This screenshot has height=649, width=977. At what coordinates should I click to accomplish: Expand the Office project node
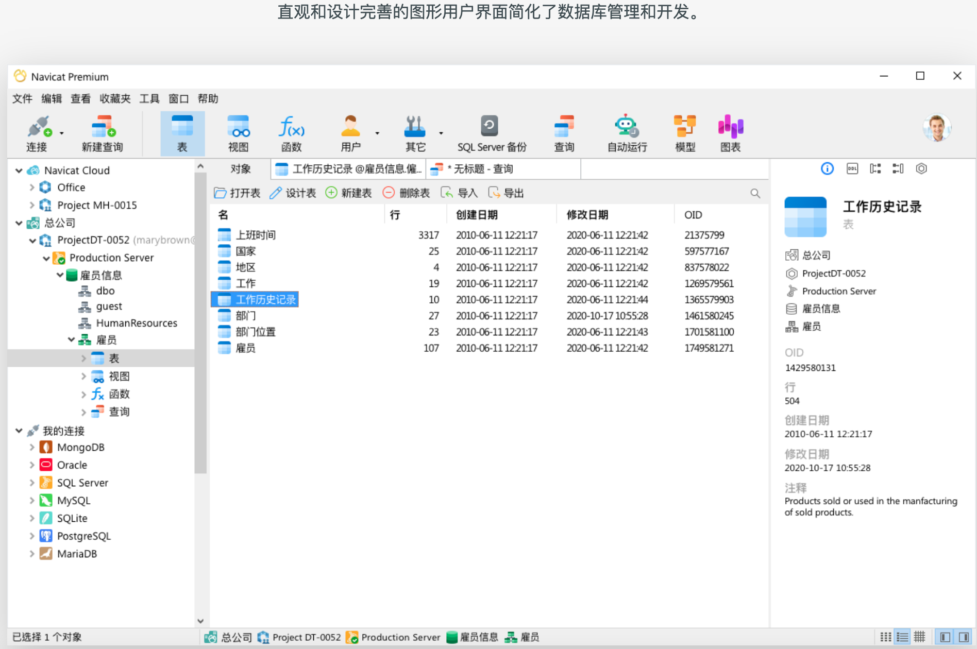click(32, 187)
